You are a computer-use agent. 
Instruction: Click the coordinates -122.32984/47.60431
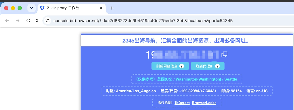click(198, 91)
